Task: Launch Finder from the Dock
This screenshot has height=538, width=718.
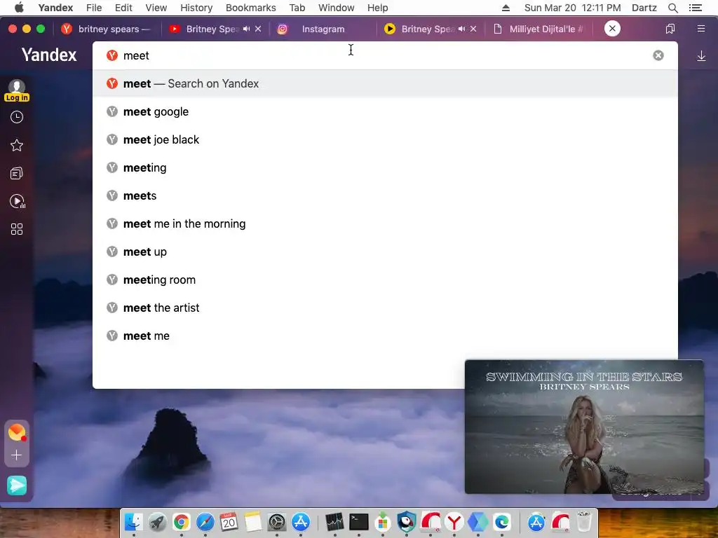Action: [134, 522]
